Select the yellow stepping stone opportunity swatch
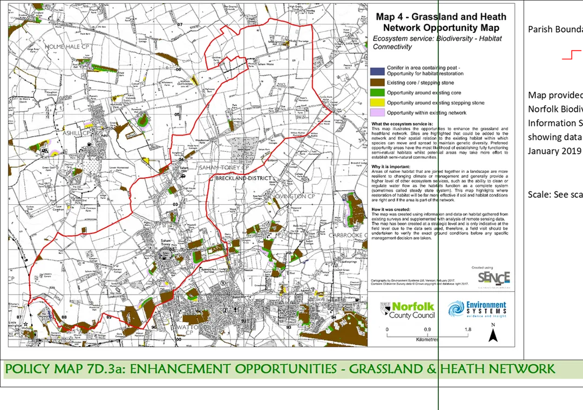Image resolution: width=583 pixels, height=410 pixels. point(377,102)
